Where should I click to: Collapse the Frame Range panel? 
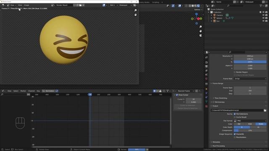coord(218,83)
